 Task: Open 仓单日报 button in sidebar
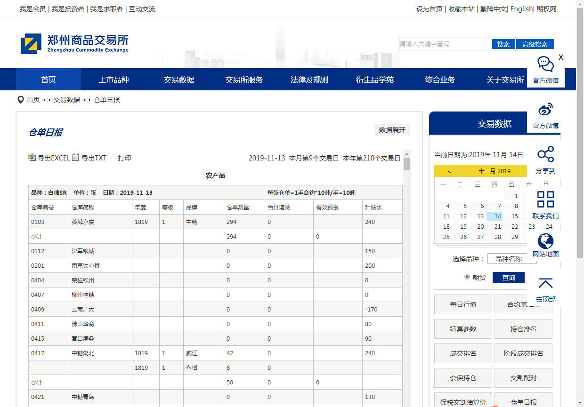pos(523,401)
